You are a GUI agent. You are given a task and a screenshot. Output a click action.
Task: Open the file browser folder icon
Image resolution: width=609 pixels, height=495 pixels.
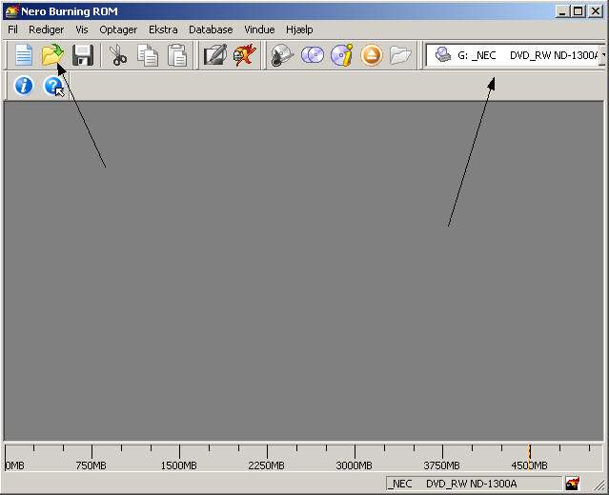tap(400, 55)
